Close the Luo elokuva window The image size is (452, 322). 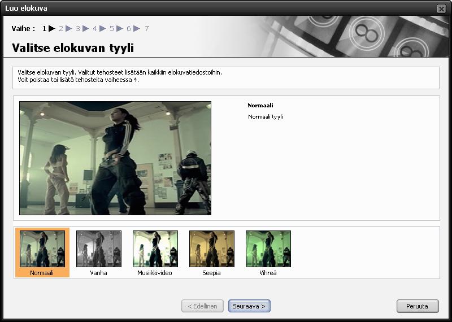point(441,8)
